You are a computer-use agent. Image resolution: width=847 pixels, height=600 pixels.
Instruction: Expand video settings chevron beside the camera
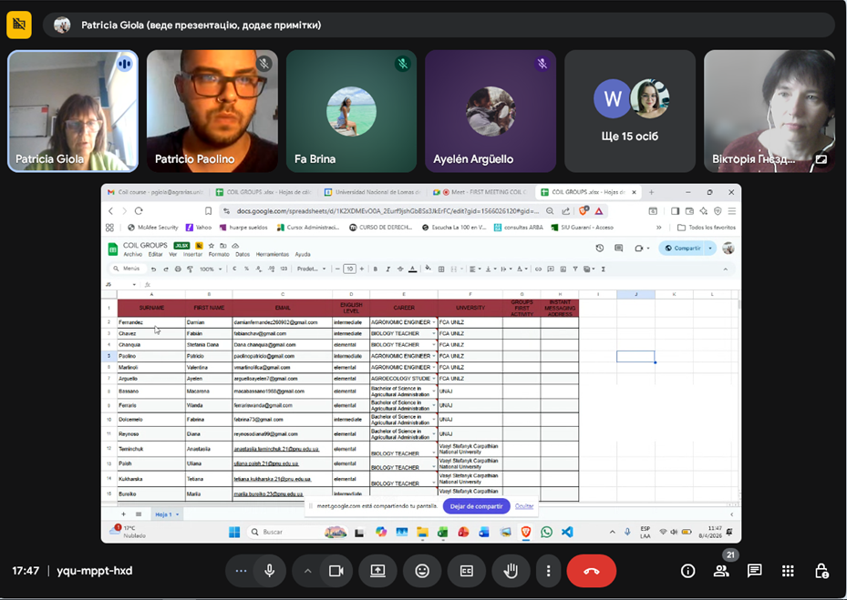(308, 571)
